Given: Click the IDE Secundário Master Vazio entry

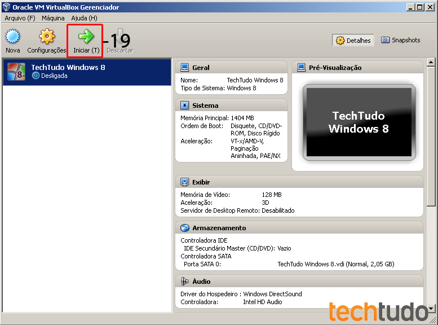Looking at the screenshot, I should click(x=284, y=248).
